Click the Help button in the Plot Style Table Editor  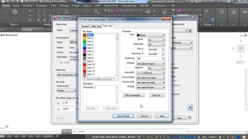click(x=162, y=116)
